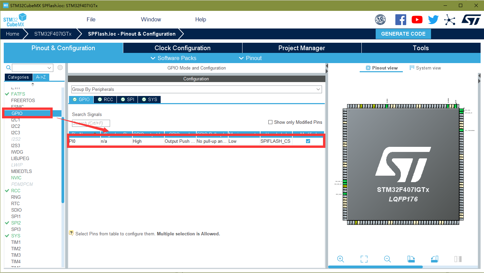Viewport: 484px width, 273px height.
Task: Switch to the Project Manager tab
Action: tap(302, 48)
